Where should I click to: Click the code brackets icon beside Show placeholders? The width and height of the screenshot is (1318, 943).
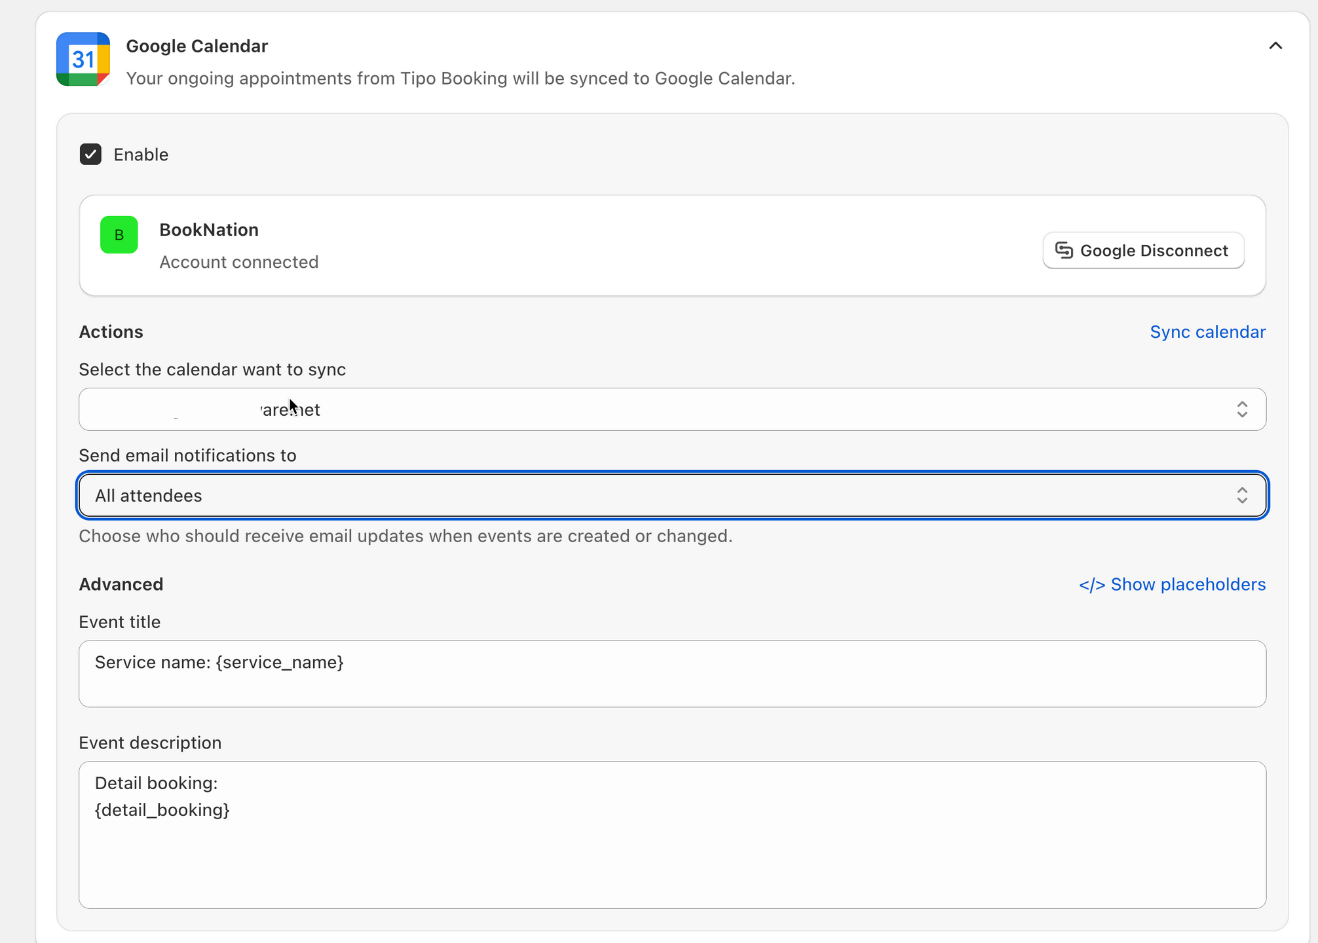click(1091, 585)
